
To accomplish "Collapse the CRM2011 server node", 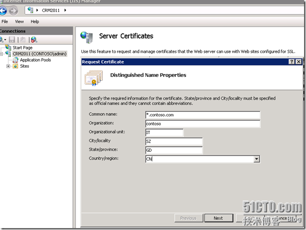I will 1,54.
